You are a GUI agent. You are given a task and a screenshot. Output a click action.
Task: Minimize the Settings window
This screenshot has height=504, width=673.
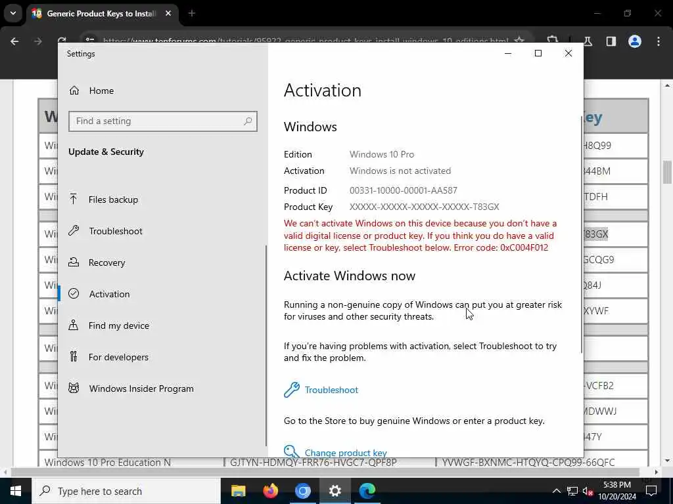(x=508, y=54)
